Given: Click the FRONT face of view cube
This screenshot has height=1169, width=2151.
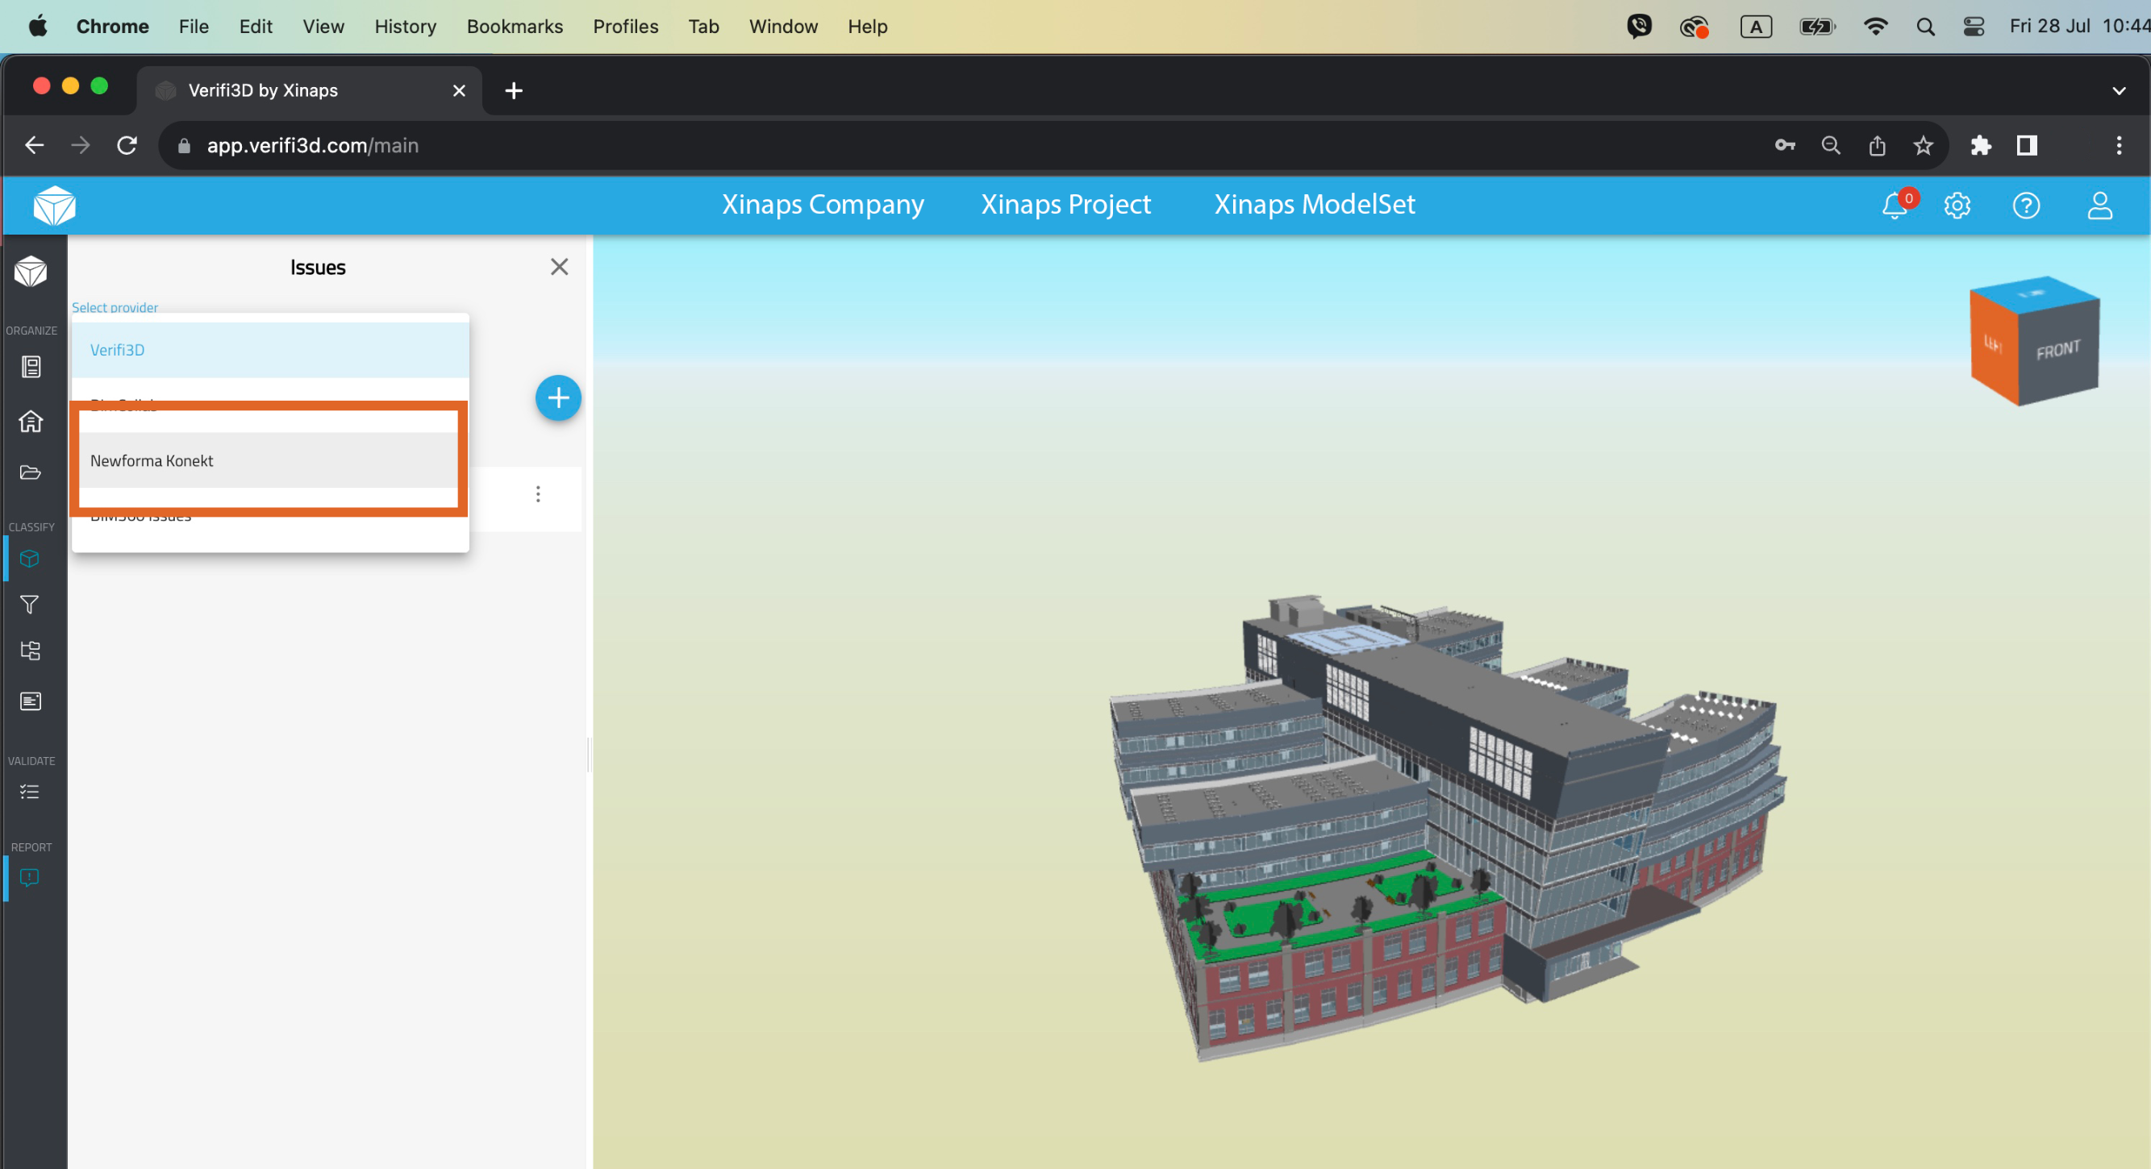Looking at the screenshot, I should (x=2058, y=352).
